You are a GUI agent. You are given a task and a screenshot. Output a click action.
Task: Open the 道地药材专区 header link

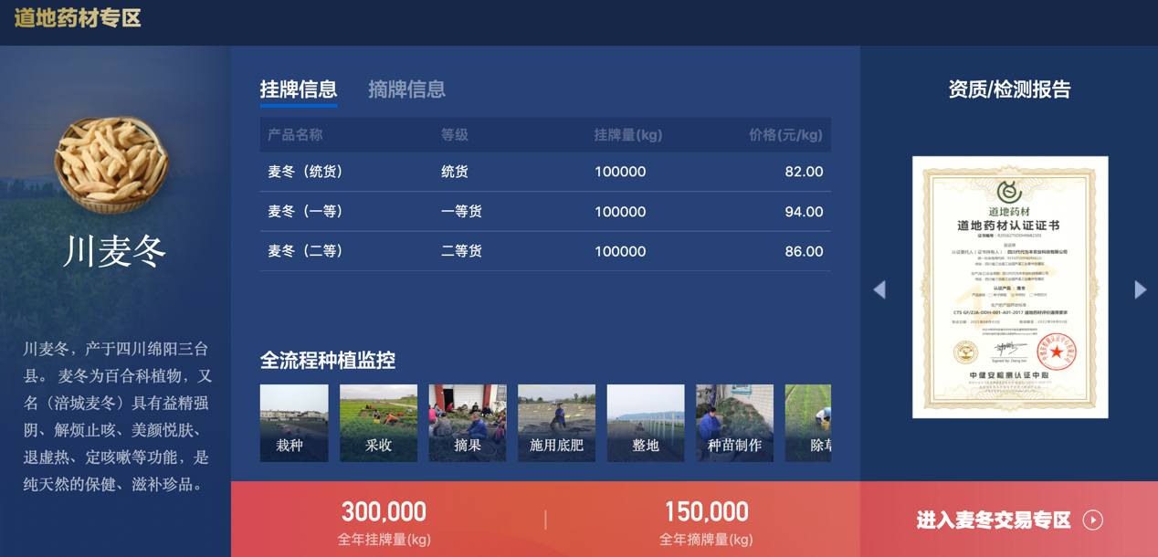tap(79, 17)
